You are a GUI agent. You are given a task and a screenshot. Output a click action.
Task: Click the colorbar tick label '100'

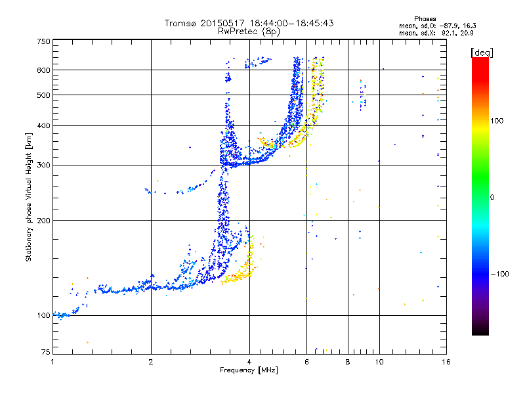(497, 121)
